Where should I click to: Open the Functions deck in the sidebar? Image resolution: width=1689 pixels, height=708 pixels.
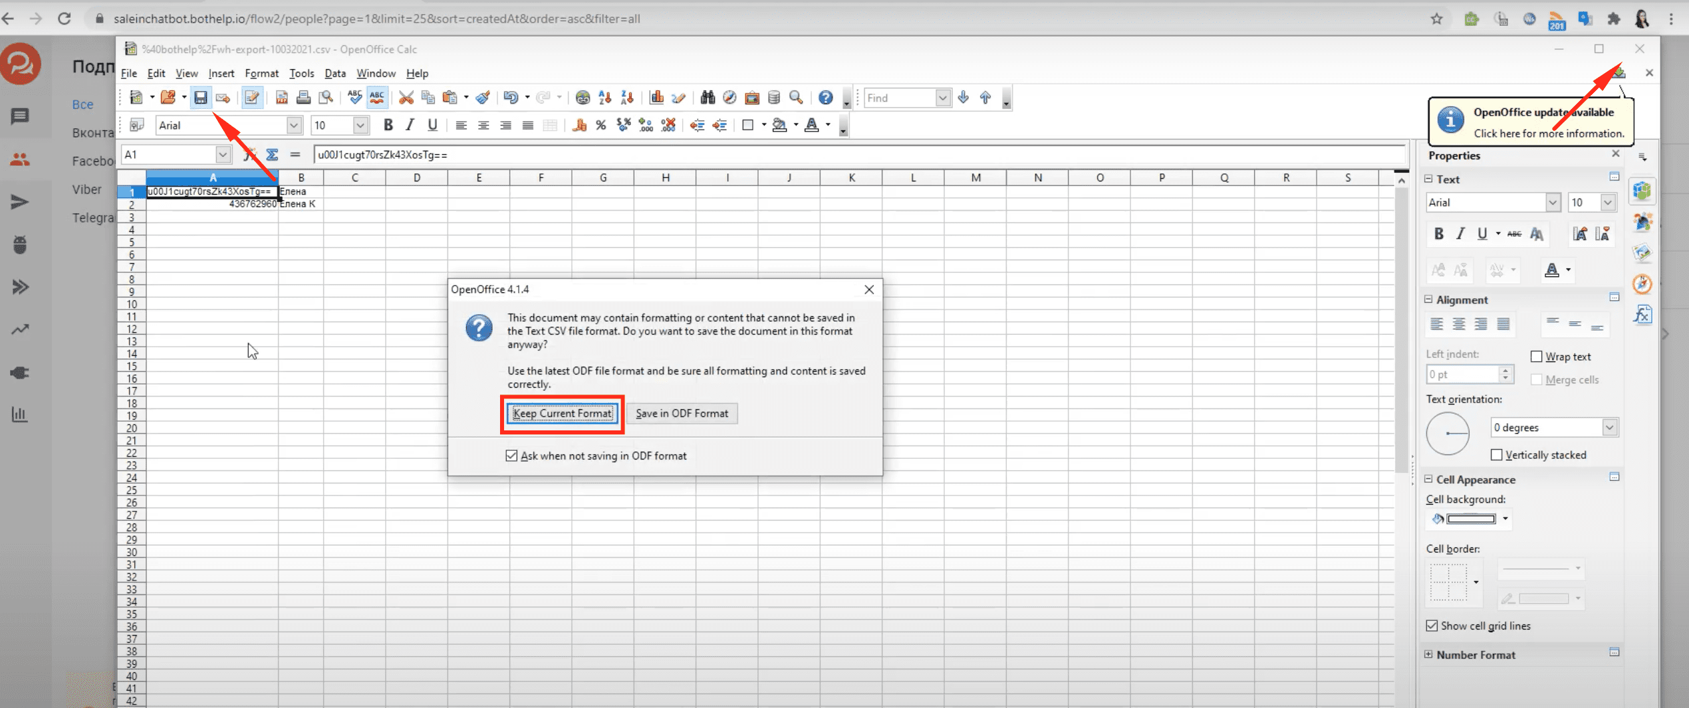[x=1642, y=314]
